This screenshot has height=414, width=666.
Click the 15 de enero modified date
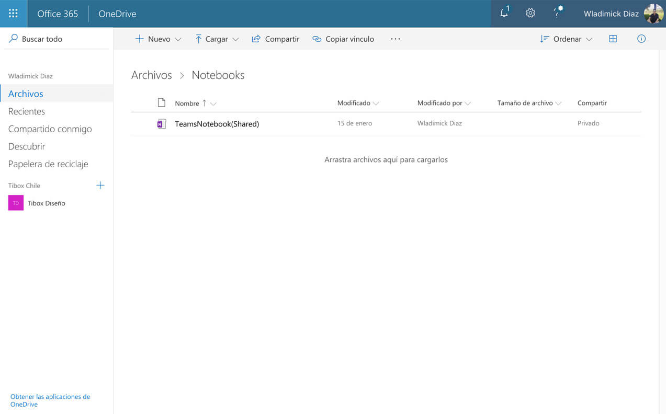click(x=355, y=123)
